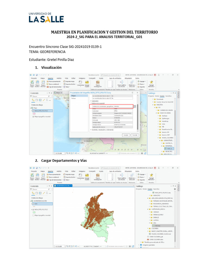Screen dimensions: 209x279
Task: Click Importar under Estilos in Visualización screenshot
Action: point(142,87)
